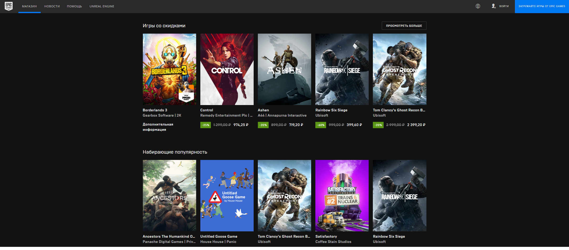This screenshot has height=250, width=569.
Task: Open Untitled Goose Game cover
Action: pyautogui.click(x=227, y=196)
